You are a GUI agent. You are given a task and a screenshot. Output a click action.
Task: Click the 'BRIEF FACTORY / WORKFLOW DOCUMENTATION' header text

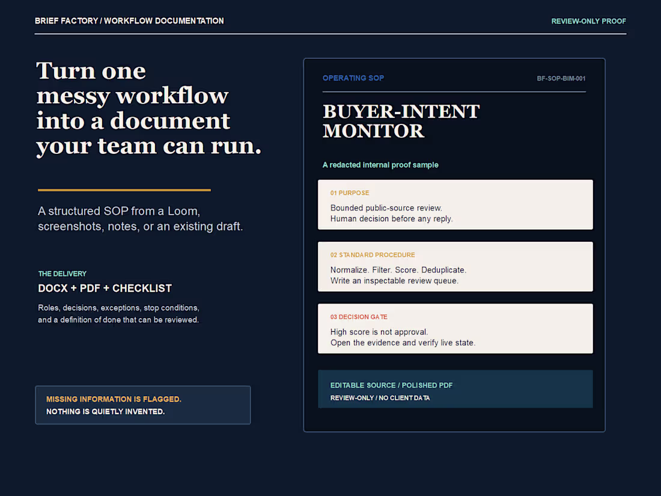[x=129, y=21]
